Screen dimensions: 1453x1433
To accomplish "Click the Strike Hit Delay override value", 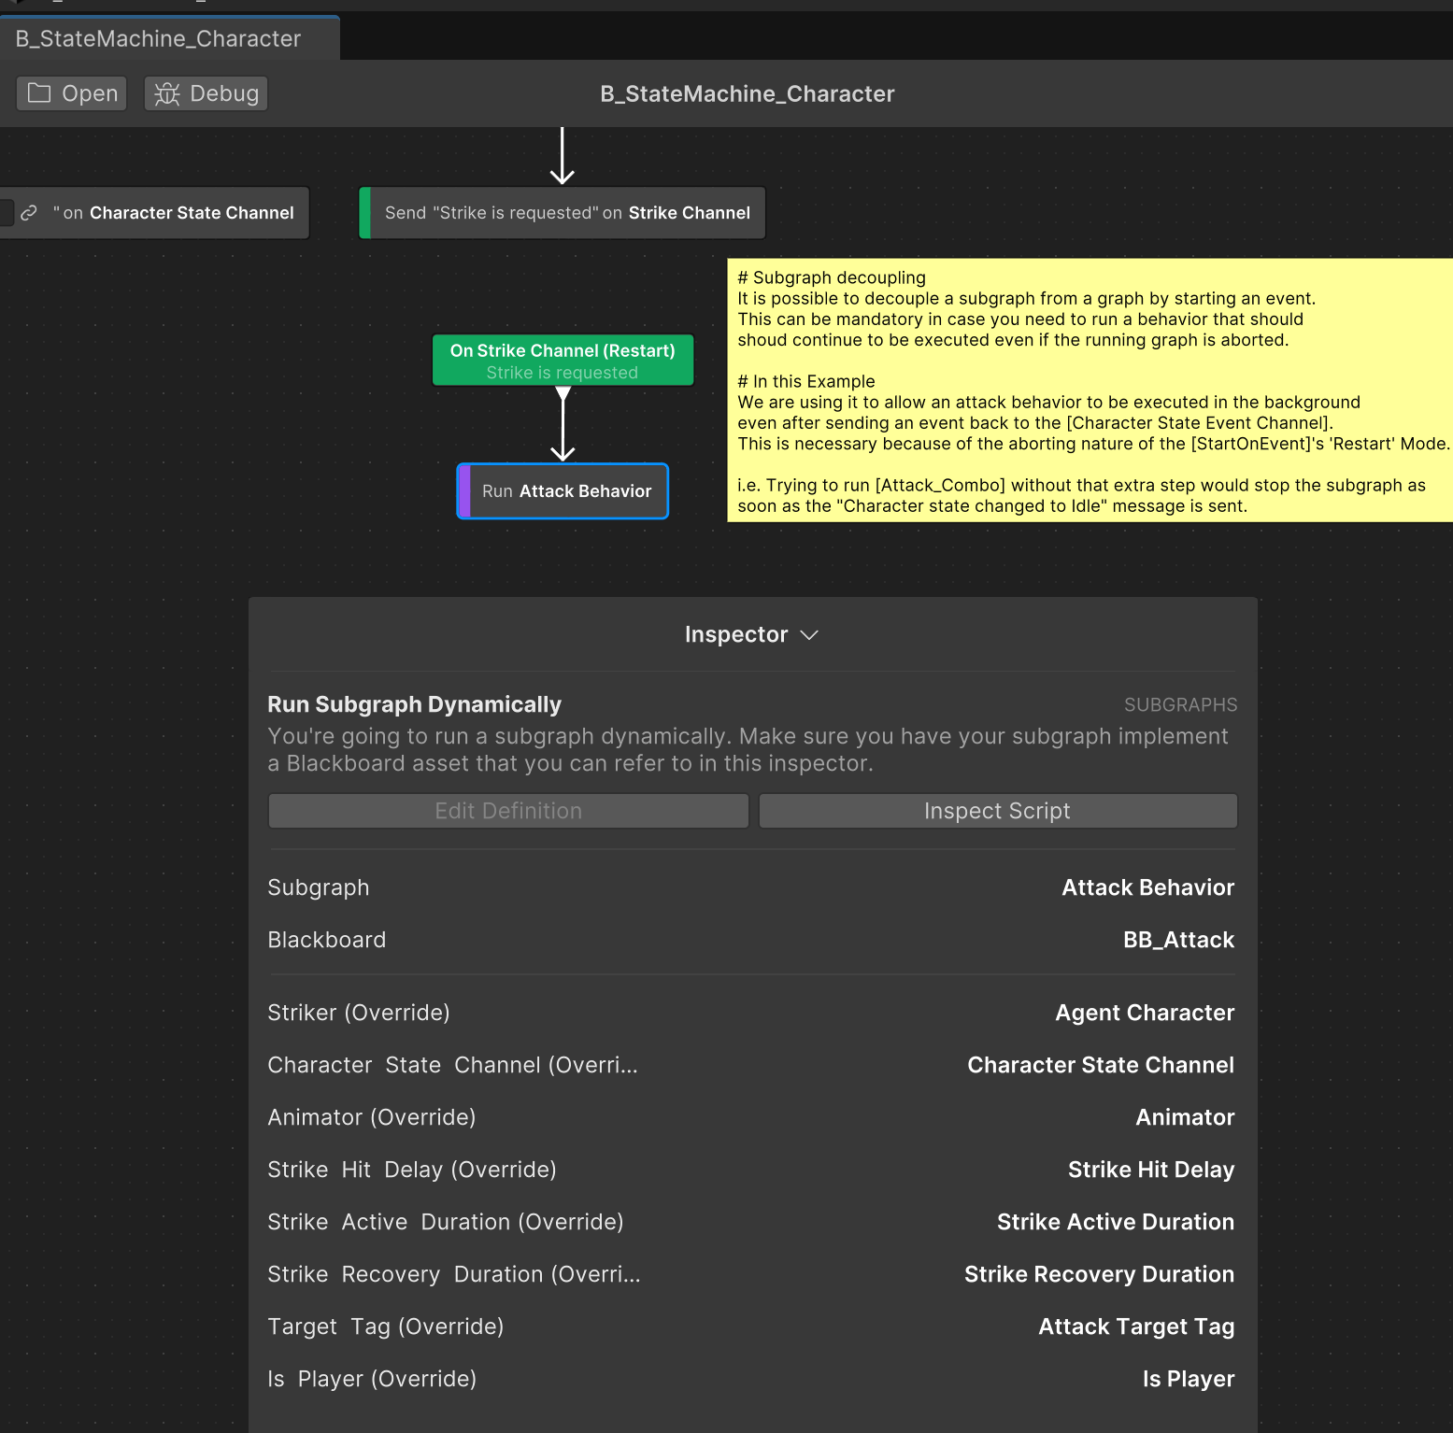I will point(1150,1169).
